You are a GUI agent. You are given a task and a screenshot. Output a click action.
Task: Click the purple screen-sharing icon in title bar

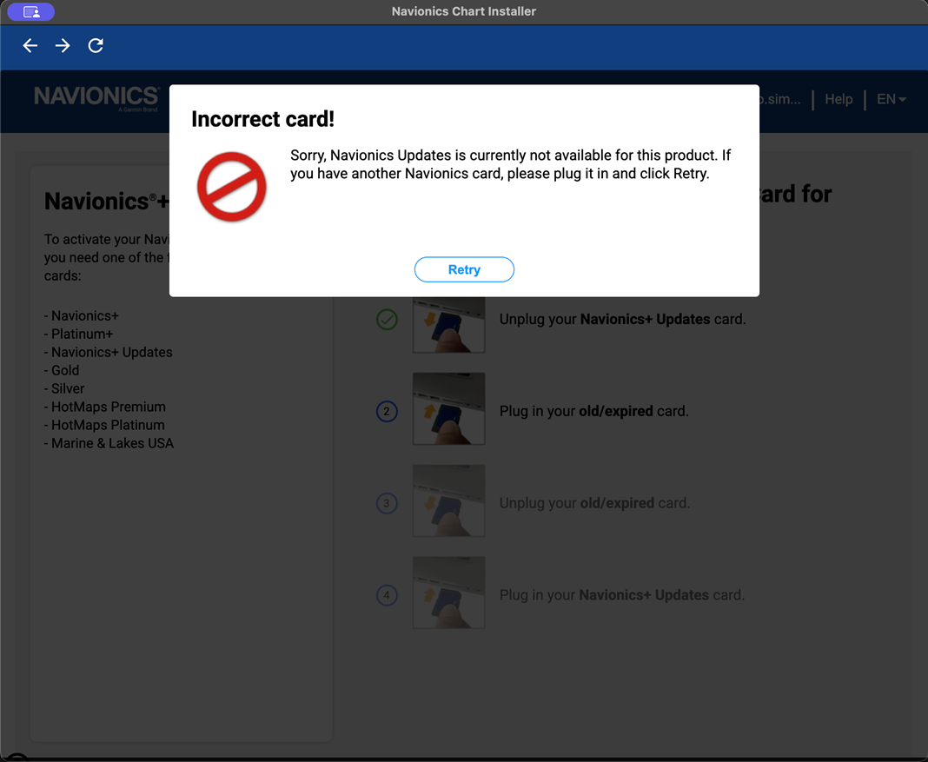click(x=30, y=11)
